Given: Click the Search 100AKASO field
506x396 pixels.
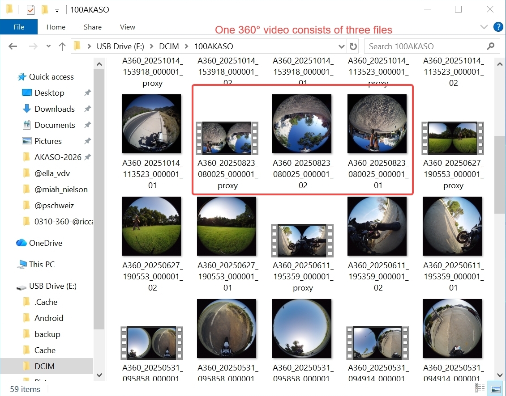Looking at the screenshot, I should (x=432, y=46).
